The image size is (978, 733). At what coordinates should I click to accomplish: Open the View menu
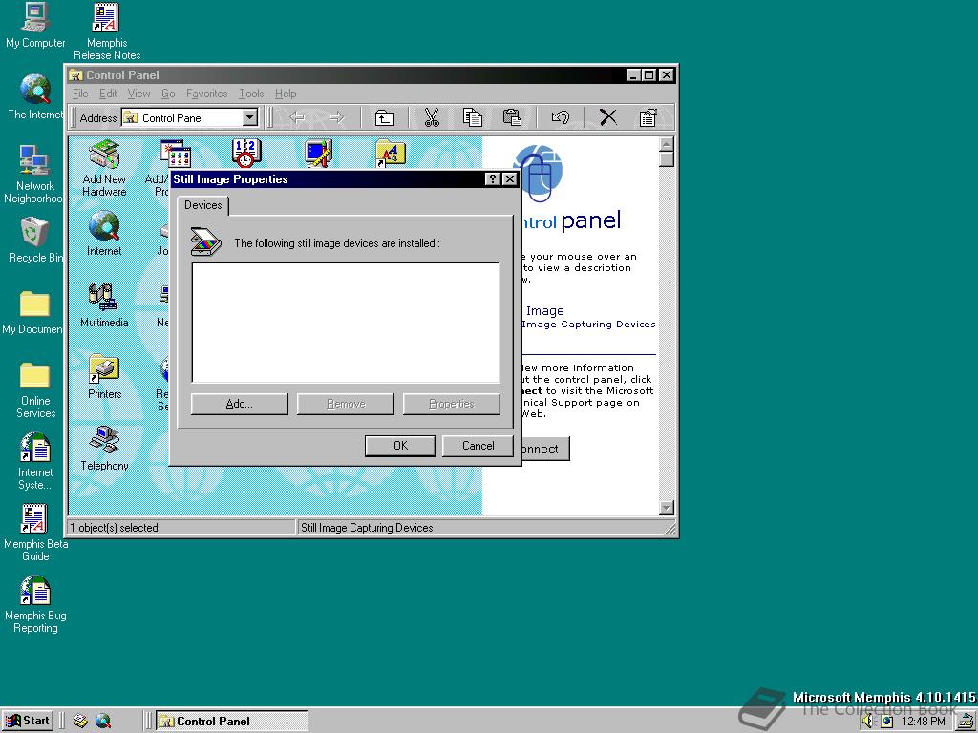tap(138, 94)
